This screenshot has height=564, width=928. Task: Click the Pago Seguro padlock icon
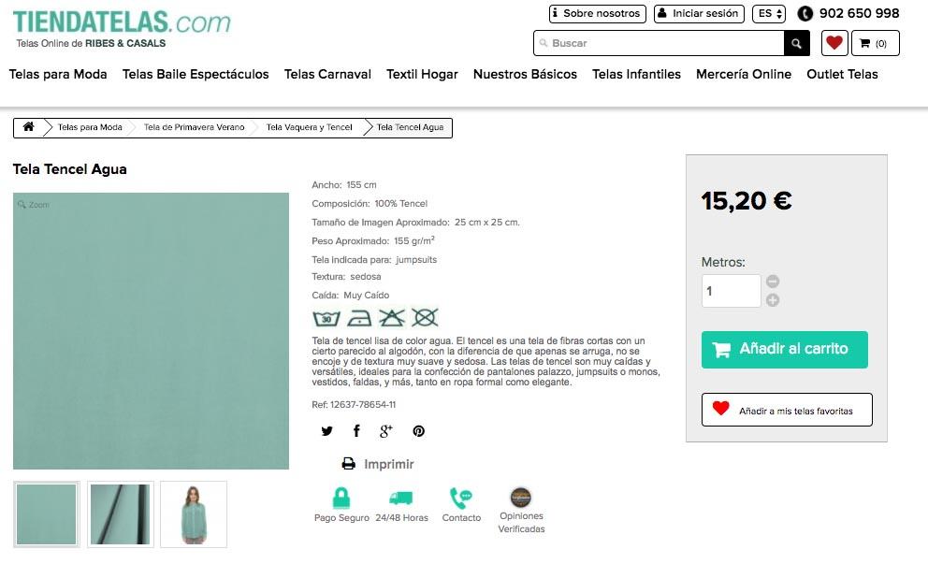coord(341,498)
